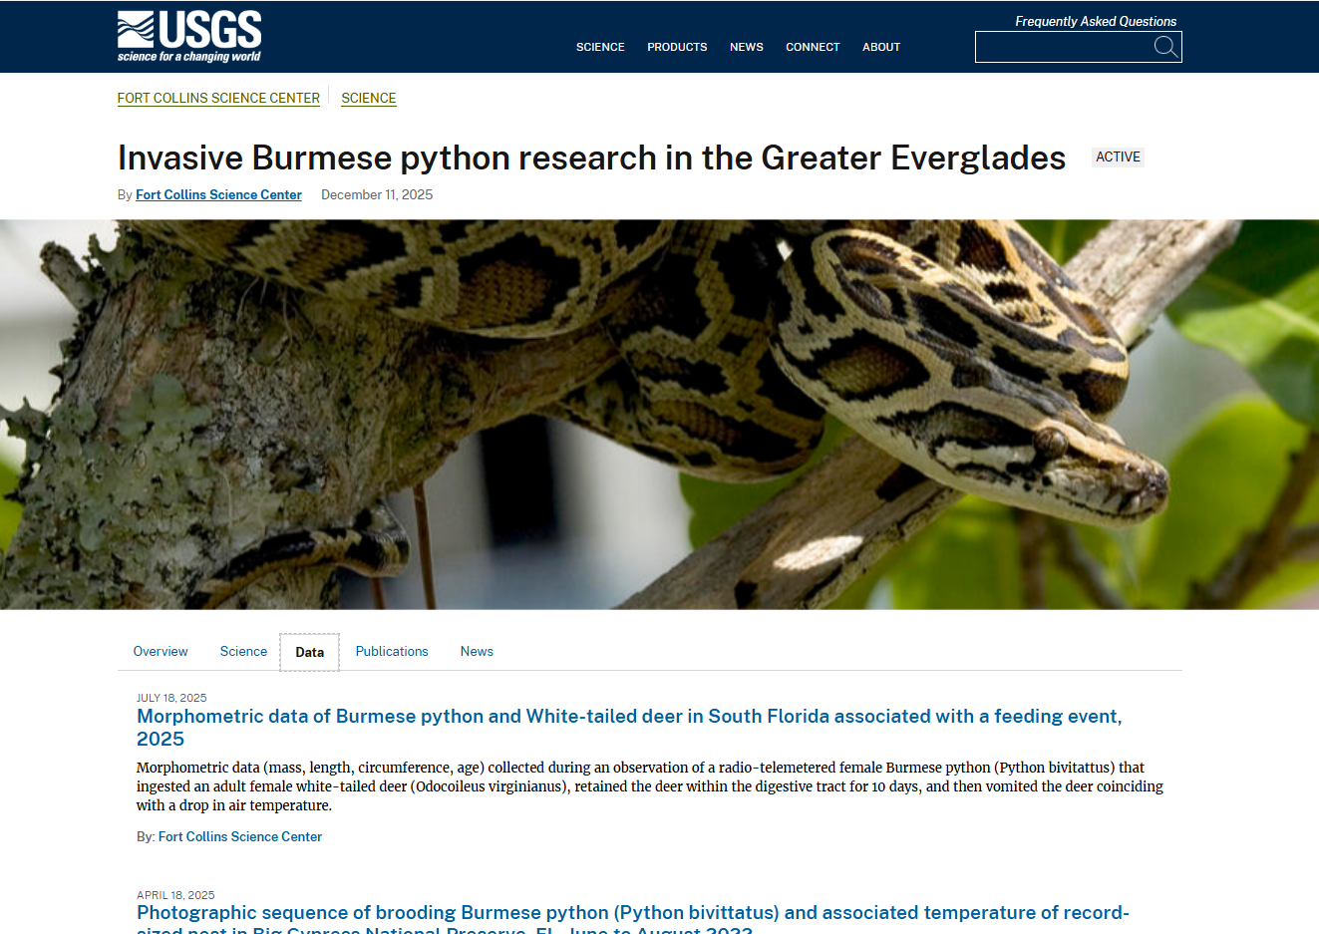Open the Fort Collins Science Center author link
Image resolution: width=1319 pixels, height=934 pixels.
[x=217, y=194]
